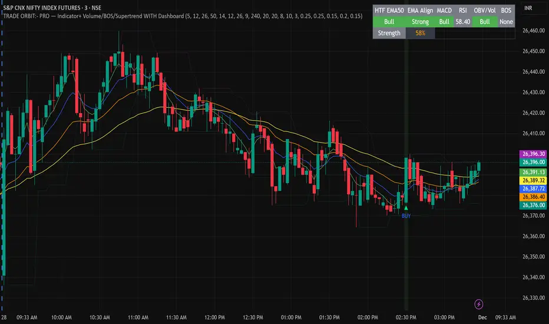This screenshot has height=324, width=549.
Task: Select the TRADE ORBIT PRO indicator legend
Action: click(x=183, y=16)
